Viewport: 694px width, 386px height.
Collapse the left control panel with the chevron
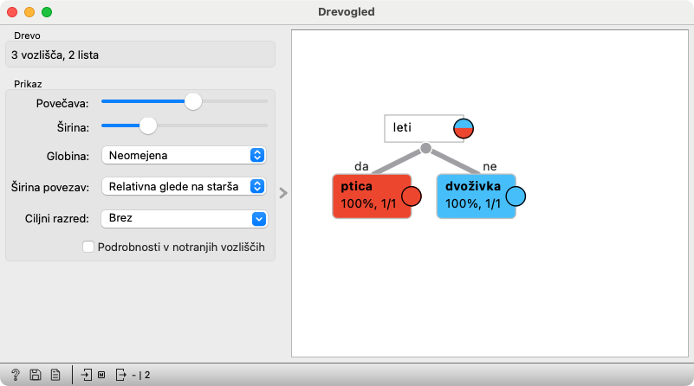click(x=282, y=193)
